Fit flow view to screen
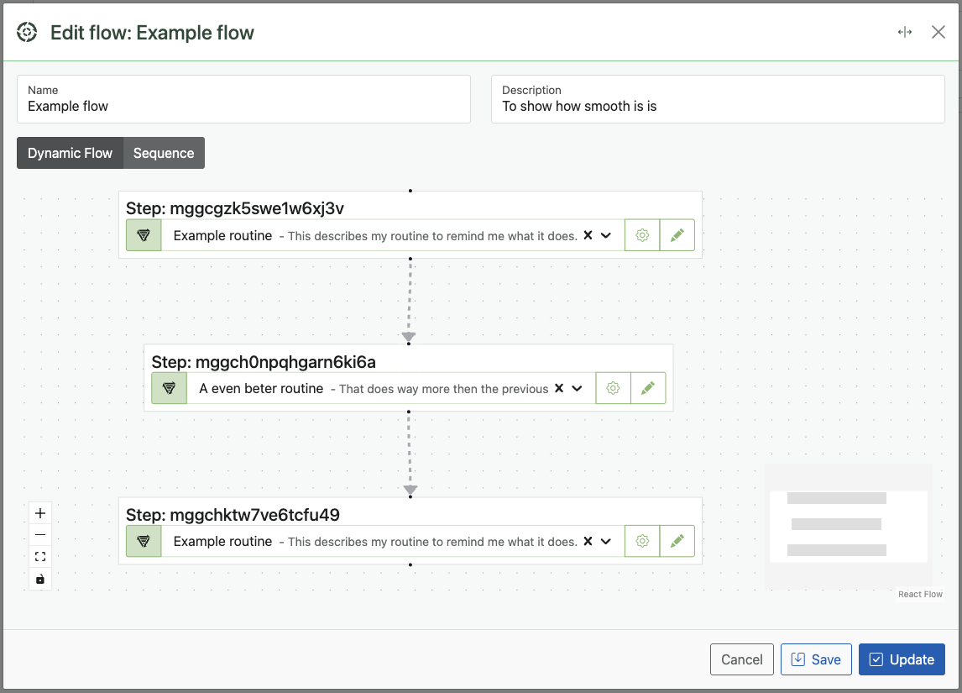This screenshot has width=962, height=693. pos(40,557)
